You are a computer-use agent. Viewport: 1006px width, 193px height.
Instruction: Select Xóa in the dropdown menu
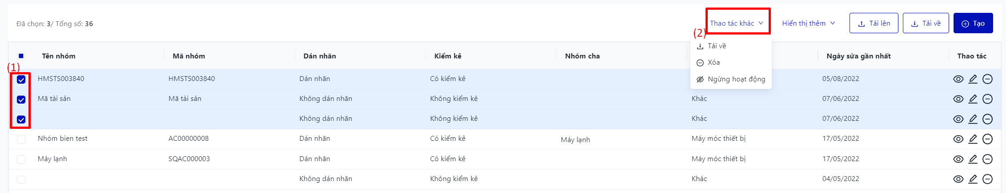point(713,62)
